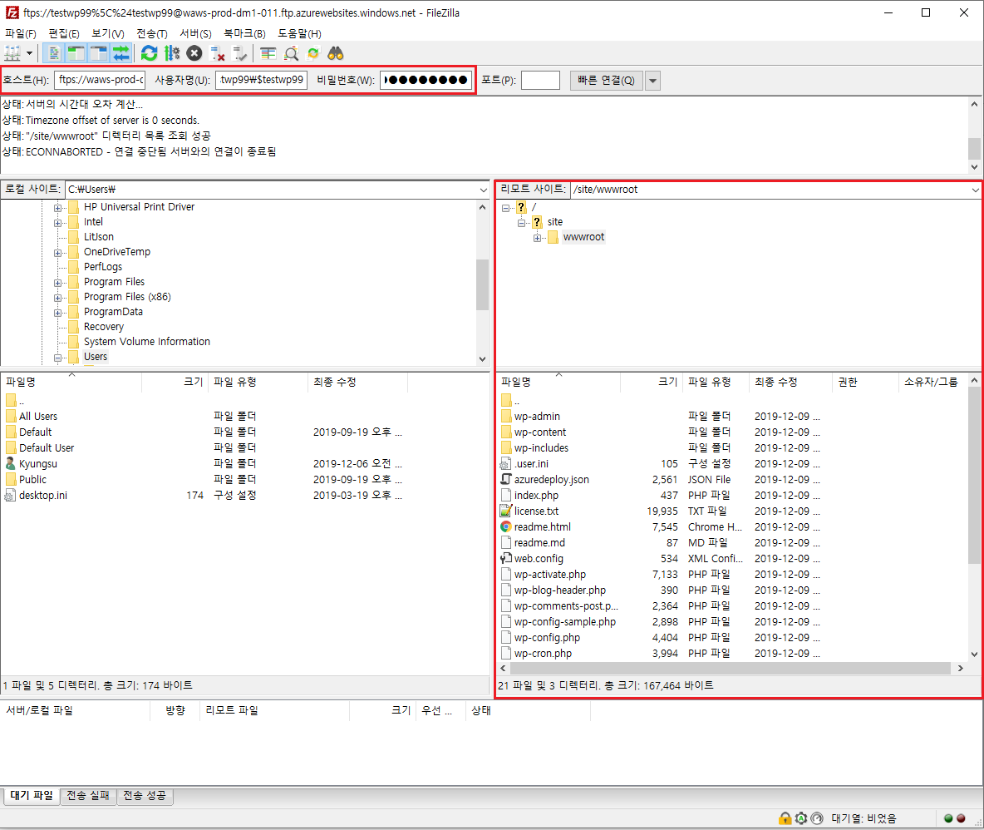Expand Program Files (x86) tree node
Image resolution: width=984 pixels, height=830 pixels.
pos(57,299)
